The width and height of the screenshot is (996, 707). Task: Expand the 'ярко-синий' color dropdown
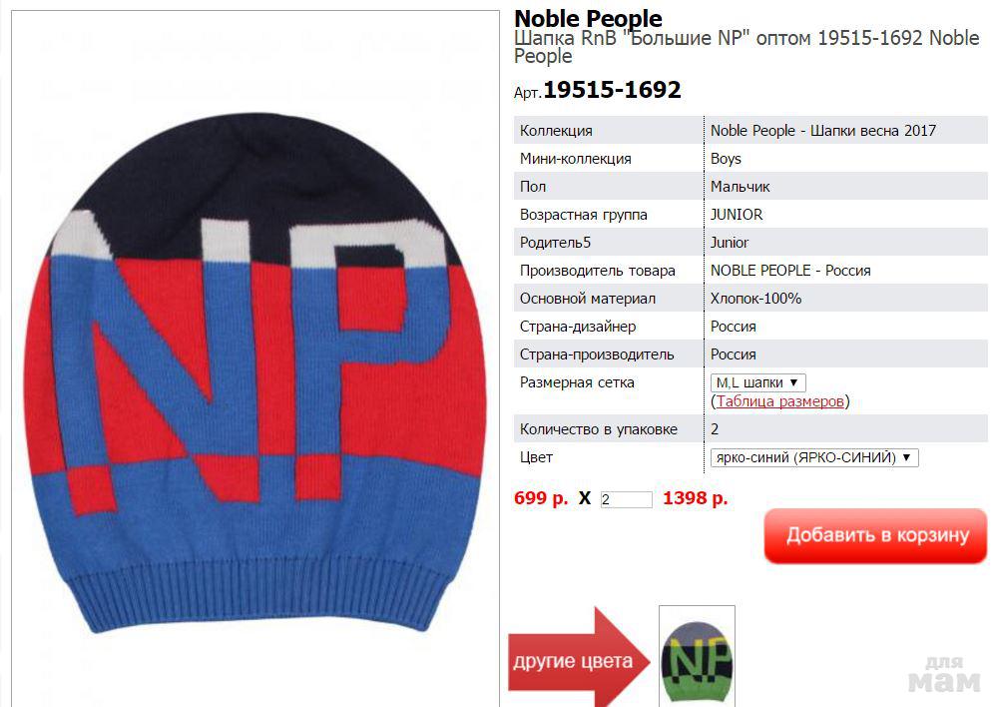[x=814, y=457]
